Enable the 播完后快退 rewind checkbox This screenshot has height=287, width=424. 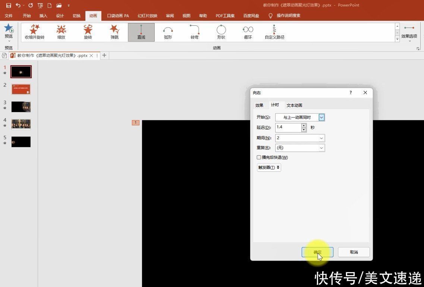point(259,157)
